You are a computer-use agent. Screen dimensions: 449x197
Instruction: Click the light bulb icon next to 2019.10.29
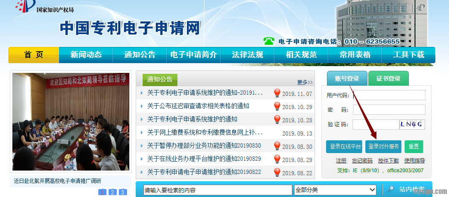point(277,106)
